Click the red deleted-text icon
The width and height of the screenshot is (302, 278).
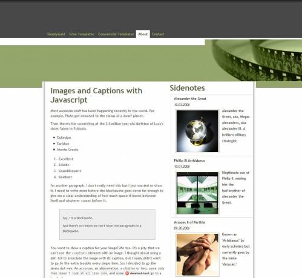[127, 273]
